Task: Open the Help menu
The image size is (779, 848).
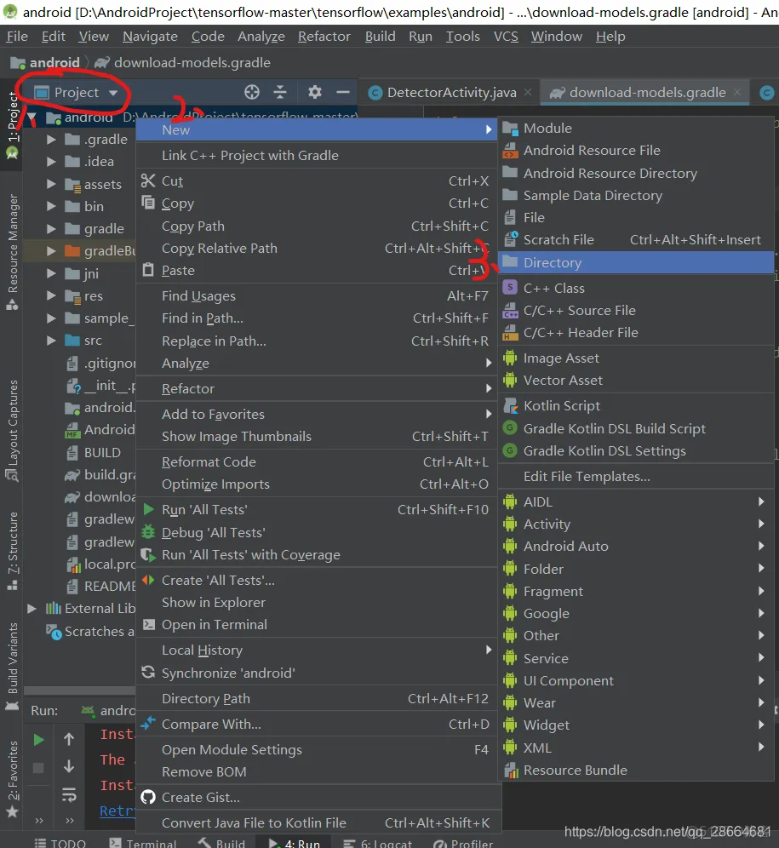Action: [x=610, y=37]
